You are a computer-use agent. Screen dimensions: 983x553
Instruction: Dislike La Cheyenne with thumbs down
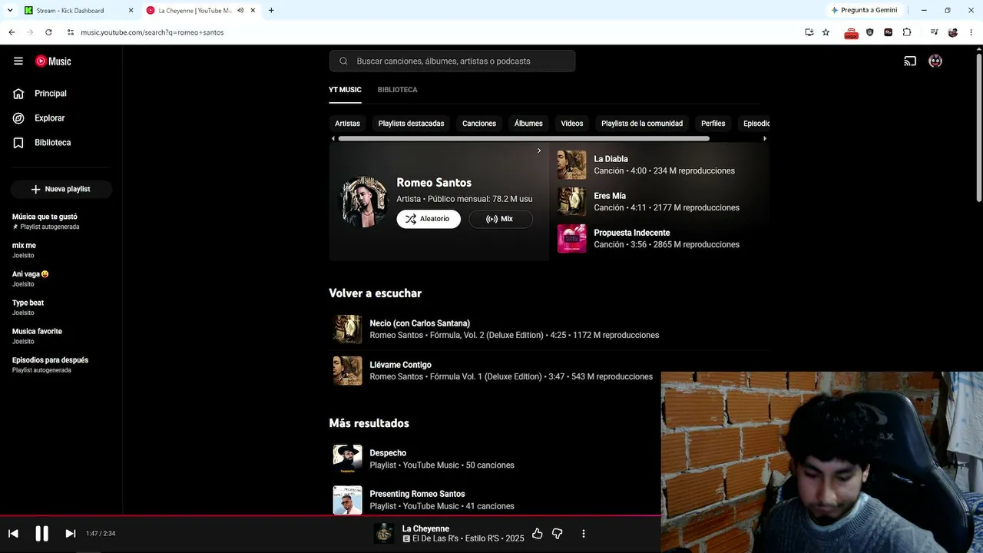pyautogui.click(x=558, y=534)
